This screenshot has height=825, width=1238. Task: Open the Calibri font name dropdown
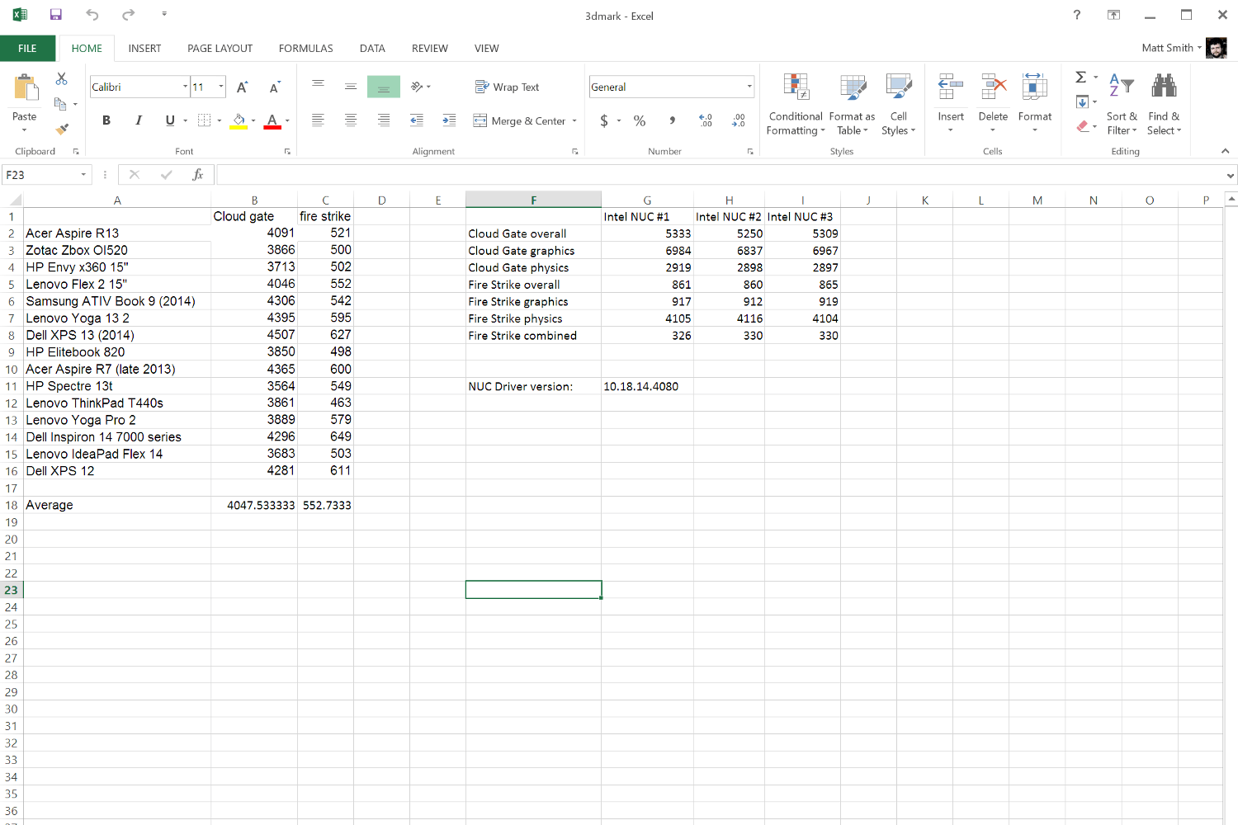point(185,87)
